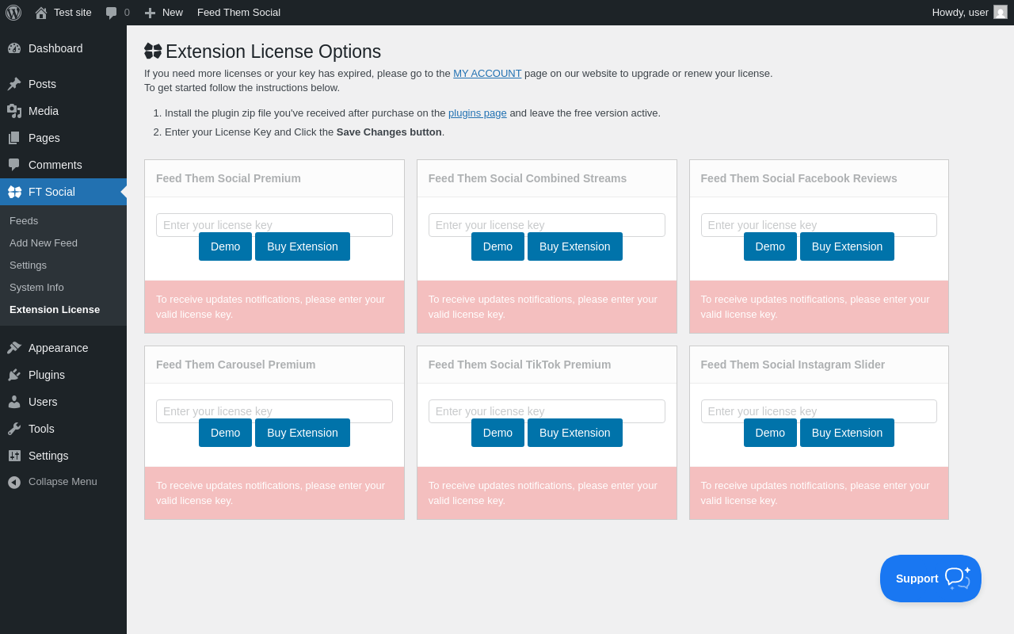Click the Pages icon in sidebar
This screenshot has width=1014, height=634.
(14, 138)
